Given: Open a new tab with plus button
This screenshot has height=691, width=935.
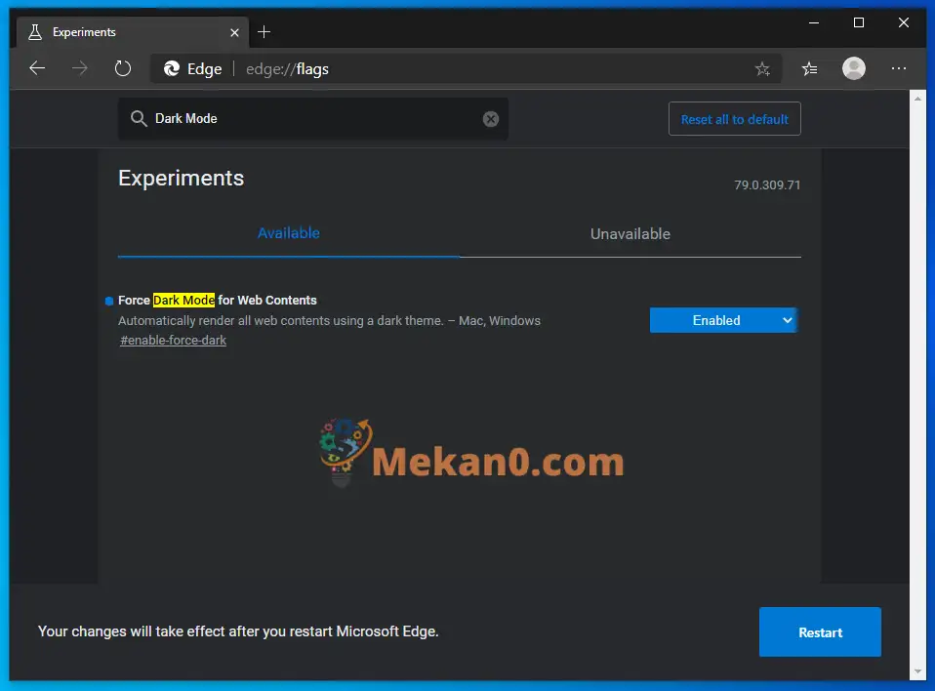Looking at the screenshot, I should point(264,31).
